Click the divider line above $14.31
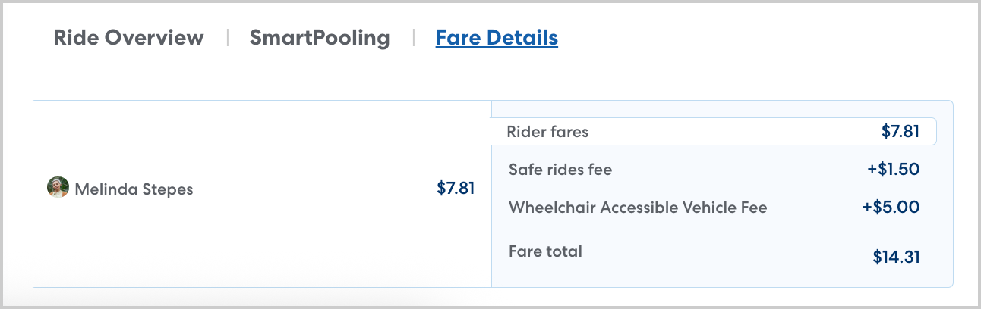Screen dimensions: 981x309 pyautogui.click(x=896, y=236)
